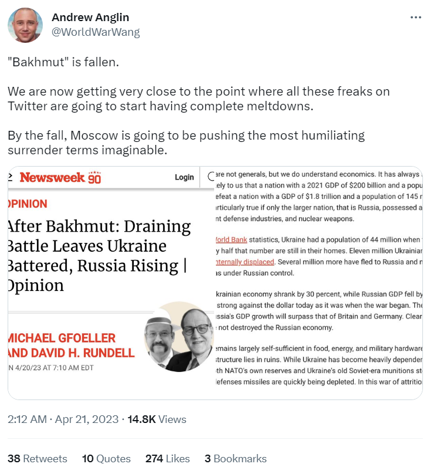Open the Andrew Anglin display name
430x474 pixels.
pyautogui.click(x=90, y=18)
